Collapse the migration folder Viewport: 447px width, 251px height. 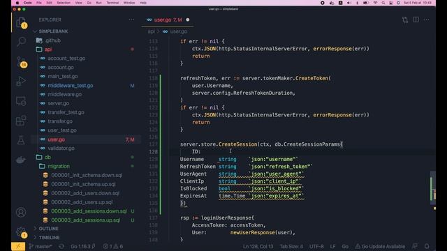(59, 166)
